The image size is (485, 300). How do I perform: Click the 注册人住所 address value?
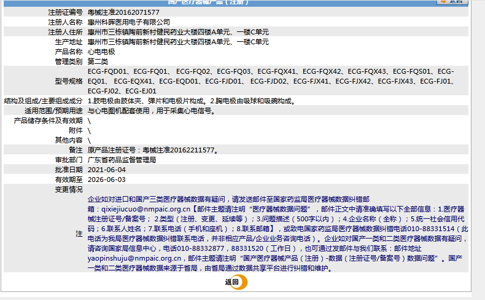[178, 32]
